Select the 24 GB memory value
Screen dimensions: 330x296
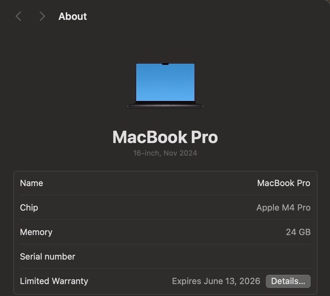tap(298, 232)
